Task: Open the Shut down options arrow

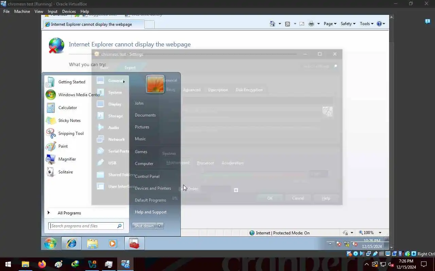Action: point(160,226)
